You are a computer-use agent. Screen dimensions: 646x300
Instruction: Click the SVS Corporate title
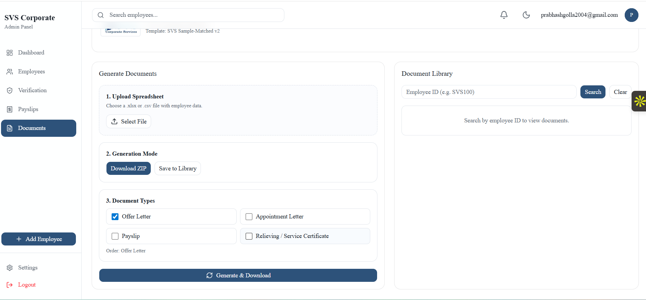(30, 18)
